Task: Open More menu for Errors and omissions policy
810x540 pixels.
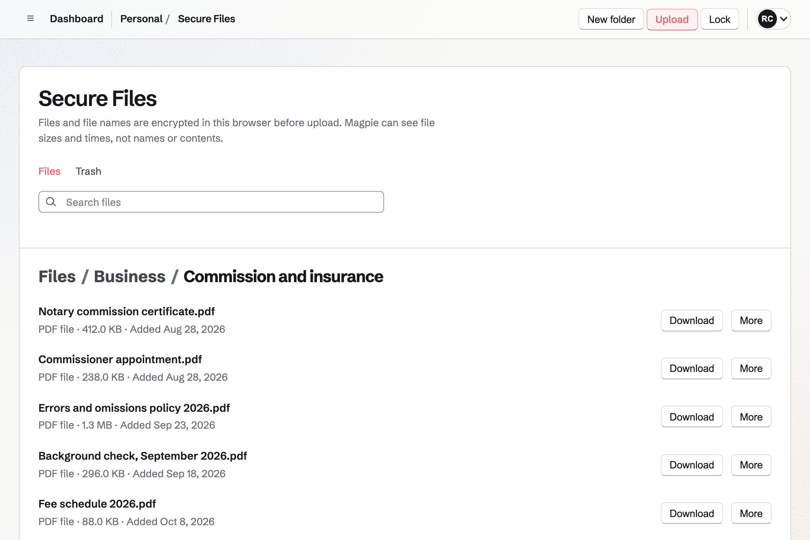Action: point(751,417)
